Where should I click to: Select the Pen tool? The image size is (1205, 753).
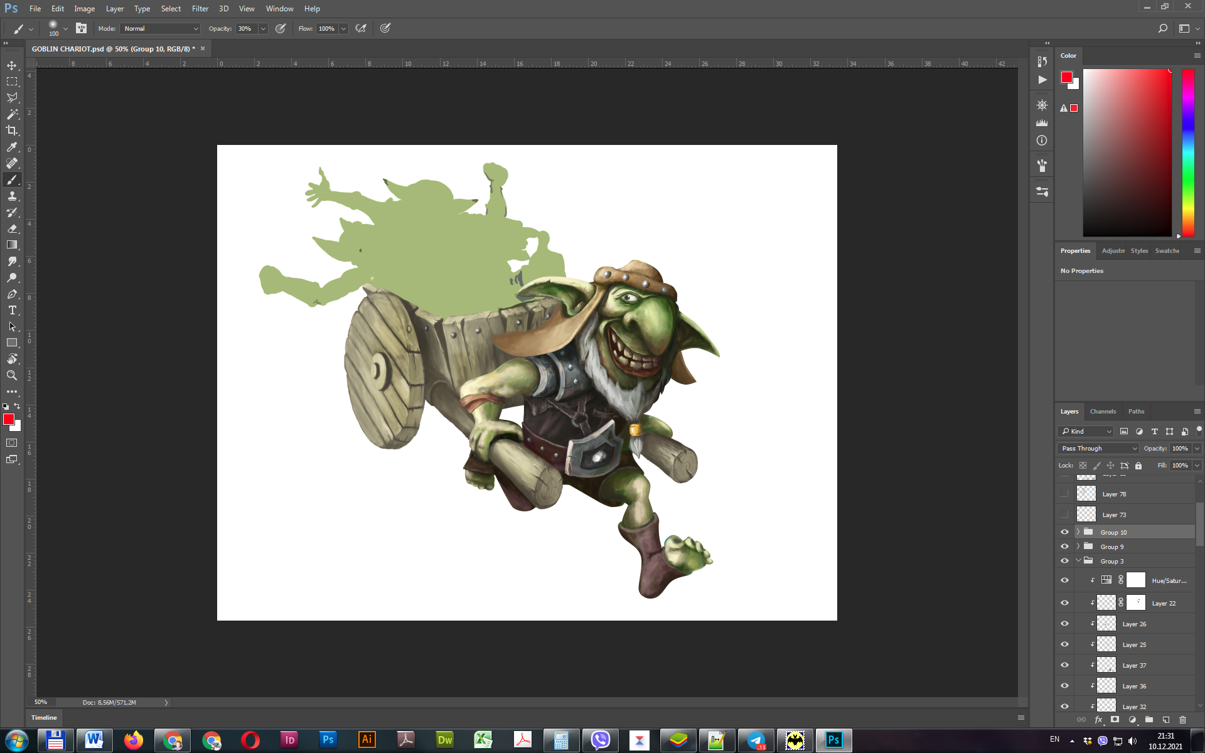pos(12,294)
